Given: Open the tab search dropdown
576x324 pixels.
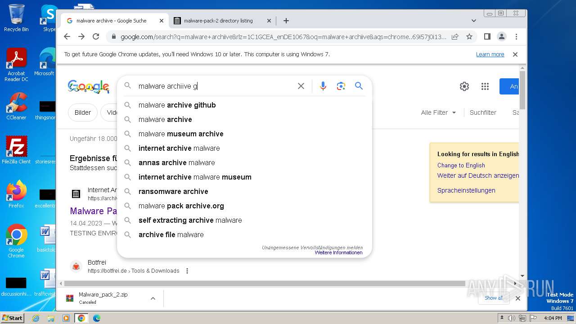Looking at the screenshot, I should (x=473, y=21).
